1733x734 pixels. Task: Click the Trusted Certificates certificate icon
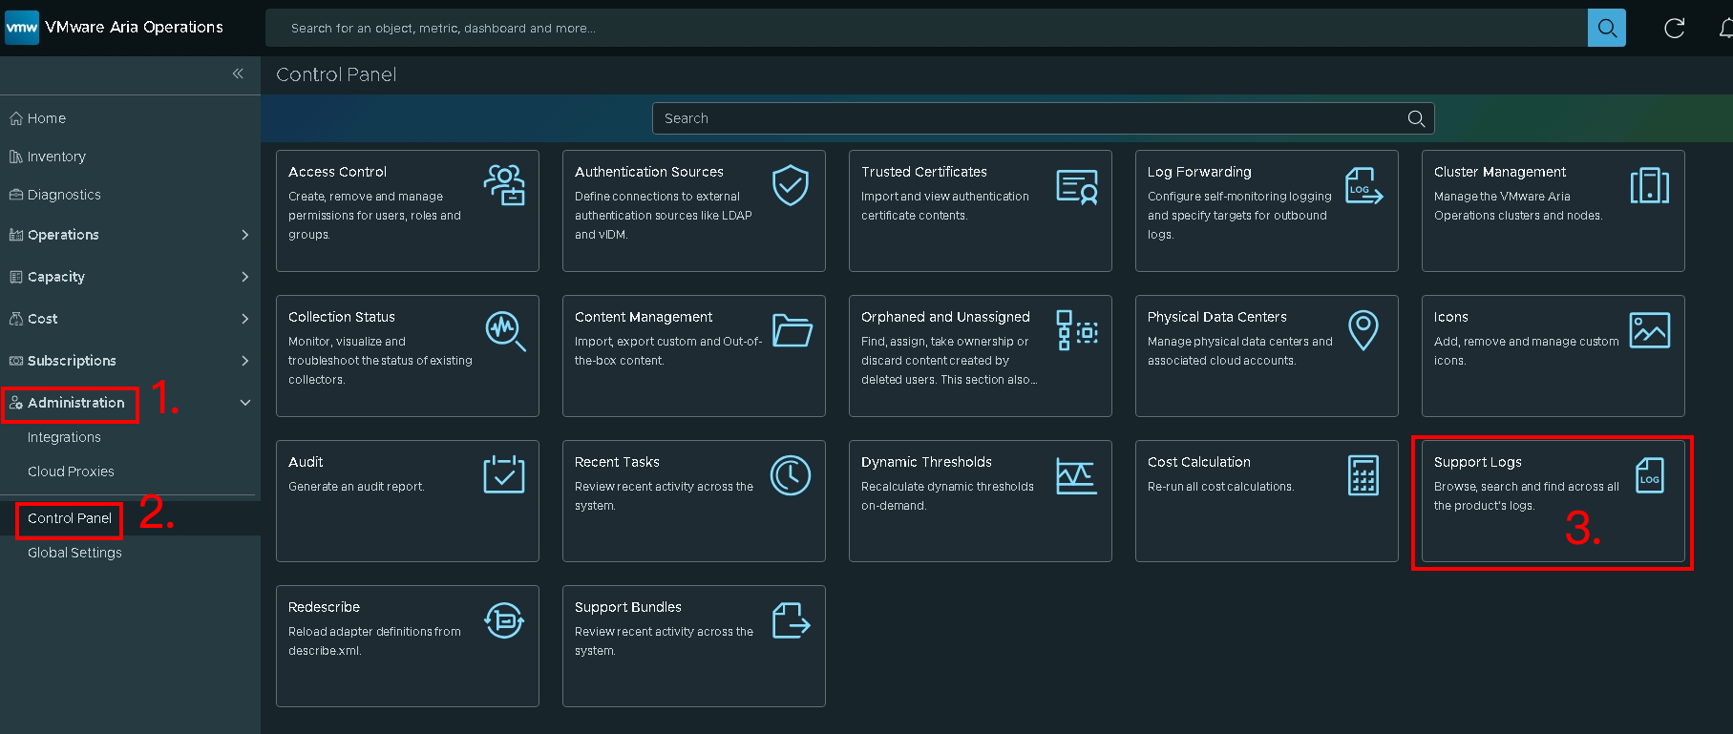(1077, 186)
